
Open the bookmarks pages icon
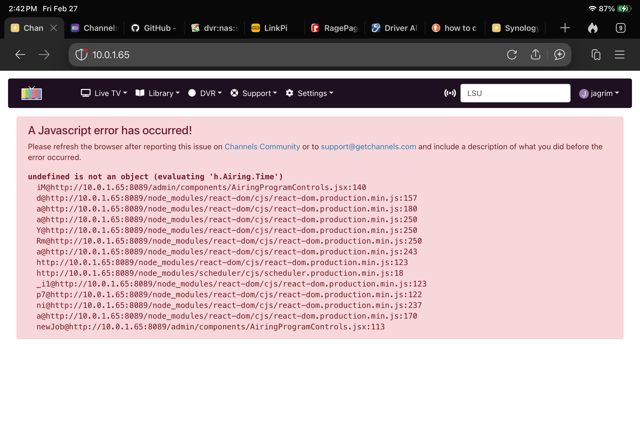pos(596,55)
